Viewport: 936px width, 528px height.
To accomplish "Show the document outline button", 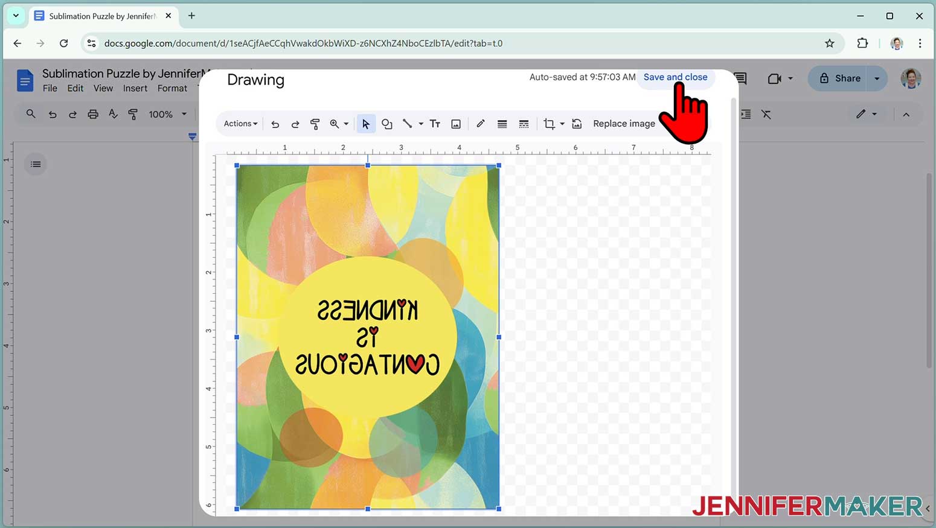I will click(36, 164).
